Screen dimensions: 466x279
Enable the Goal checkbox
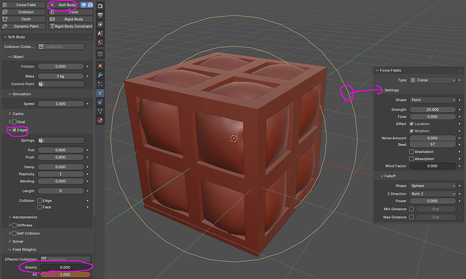point(14,122)
